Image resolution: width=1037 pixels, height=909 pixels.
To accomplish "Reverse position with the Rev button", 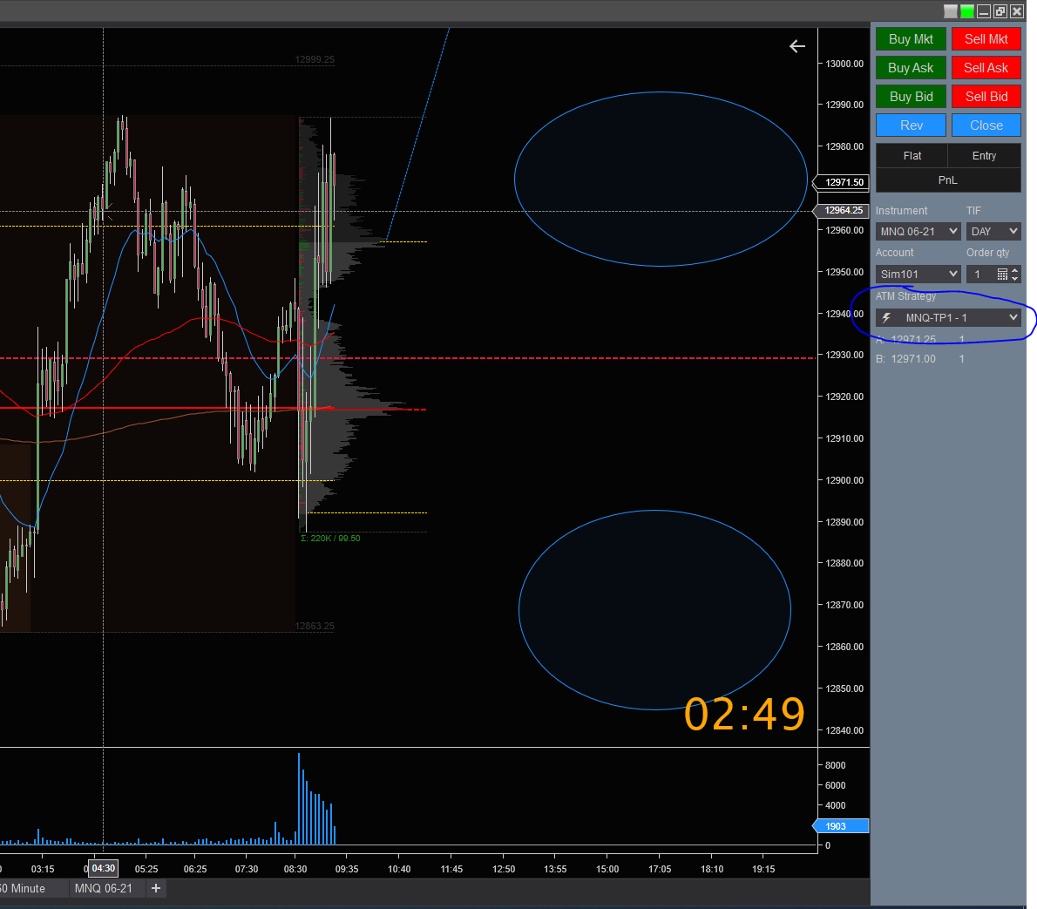I will click(x=911, y=125).
